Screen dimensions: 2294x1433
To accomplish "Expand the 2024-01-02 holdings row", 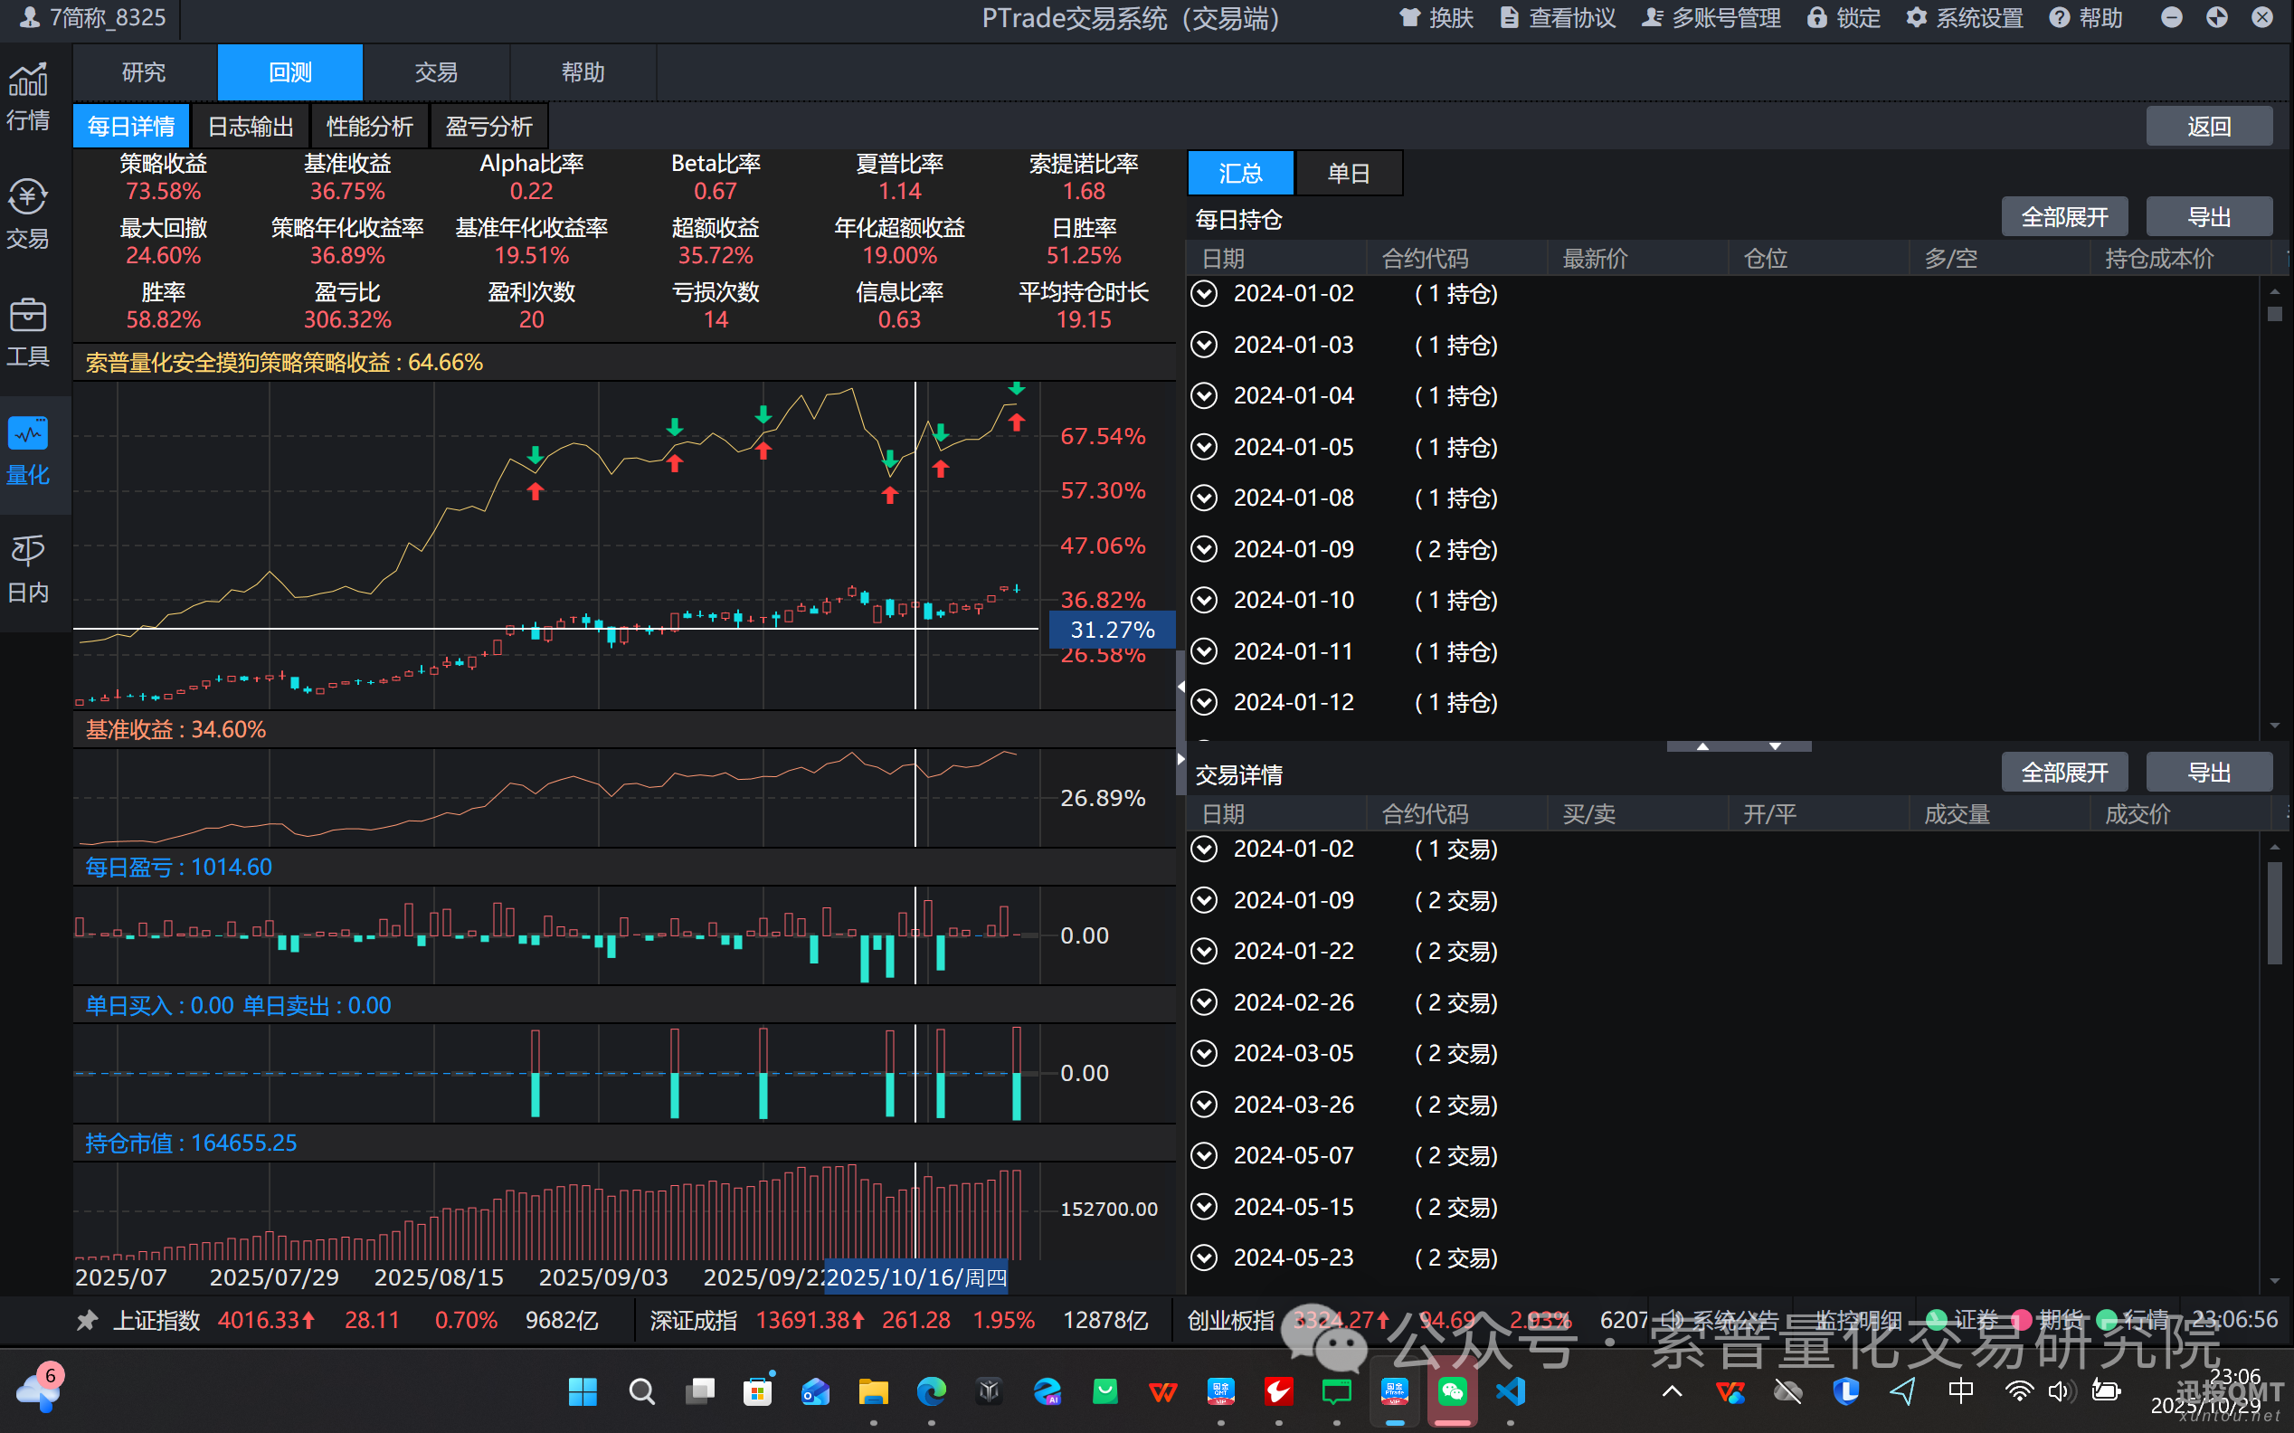I will click(x=1204, y=294).
